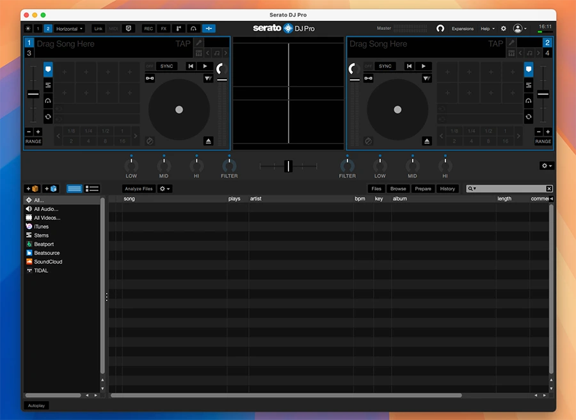This screenshot has width=576, height=420.
Task: Open the loop tab on right deck
Action: pos(529,116)
